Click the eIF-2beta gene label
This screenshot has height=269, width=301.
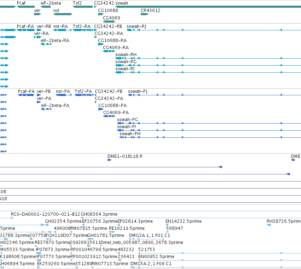pos(51,3)
